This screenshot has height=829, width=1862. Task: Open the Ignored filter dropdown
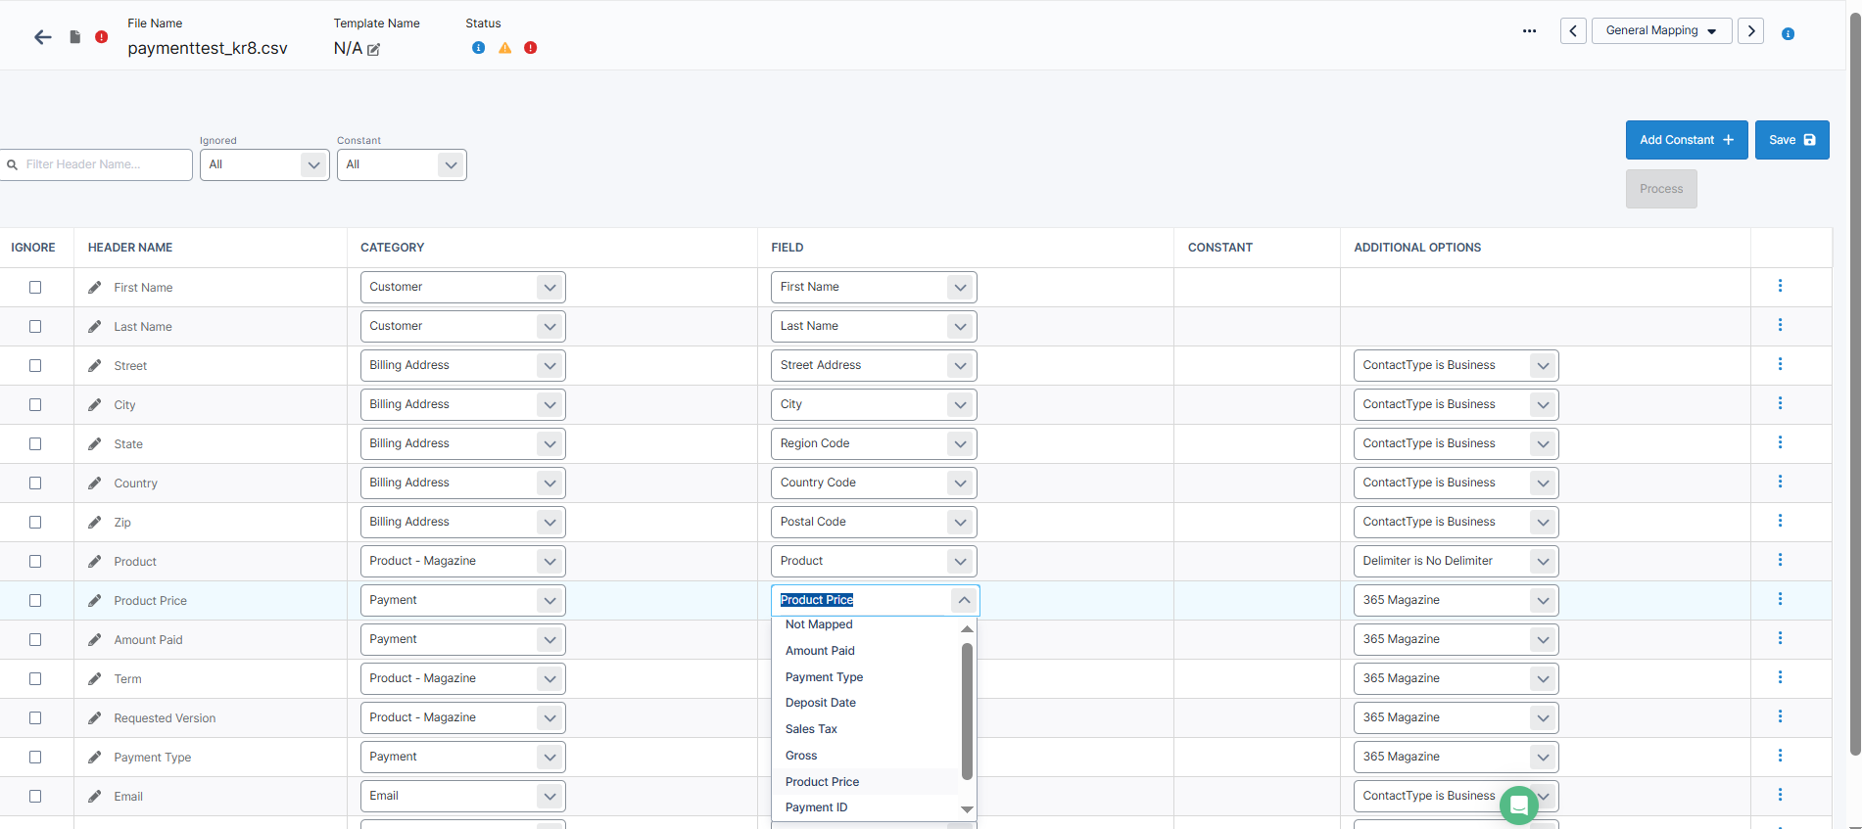coord(263,164)
